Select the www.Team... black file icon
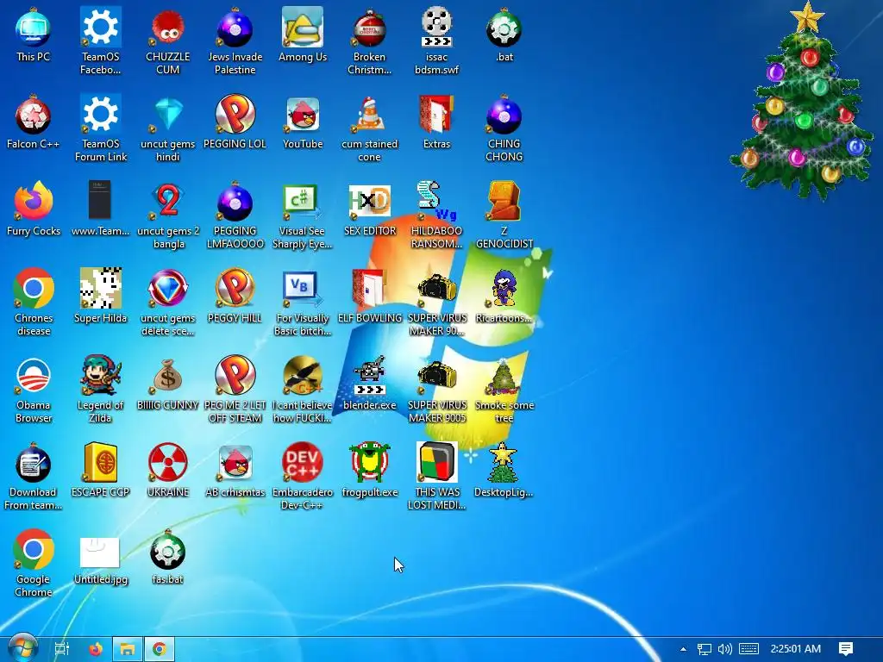 (x=100, y=201)
